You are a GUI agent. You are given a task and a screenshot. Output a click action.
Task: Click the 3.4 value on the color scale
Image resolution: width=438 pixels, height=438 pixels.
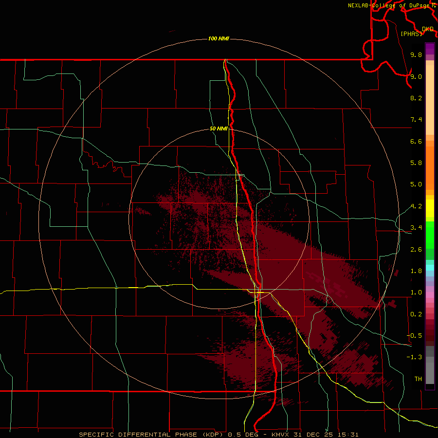(416, 228)
